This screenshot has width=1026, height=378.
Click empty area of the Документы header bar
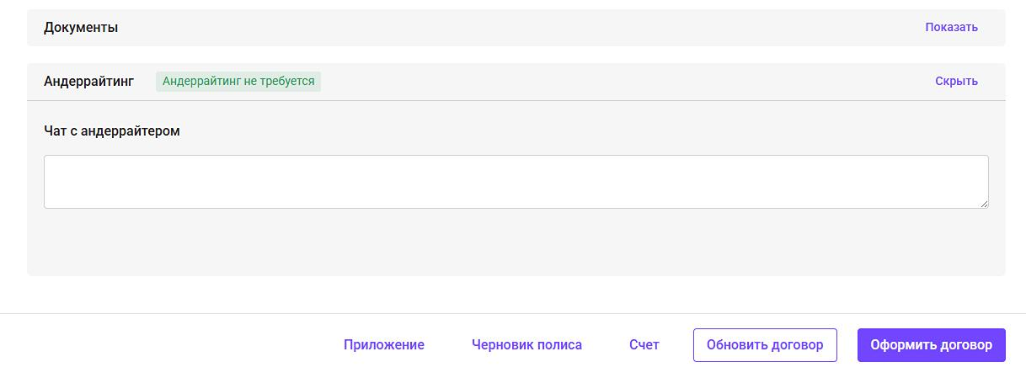(505, 27)
